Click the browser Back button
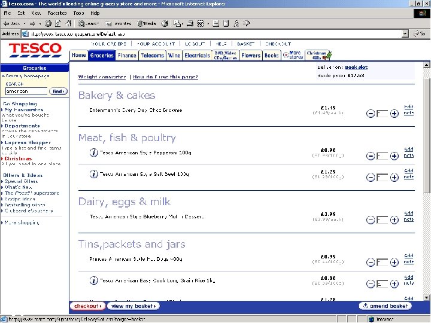This screenshot has width=431, height=323. click(x=11, y=23)
